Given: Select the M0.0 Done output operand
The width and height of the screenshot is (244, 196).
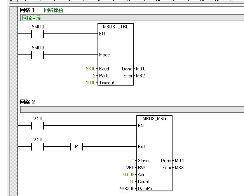Looking at the screenshot, I should click(141, 69).
